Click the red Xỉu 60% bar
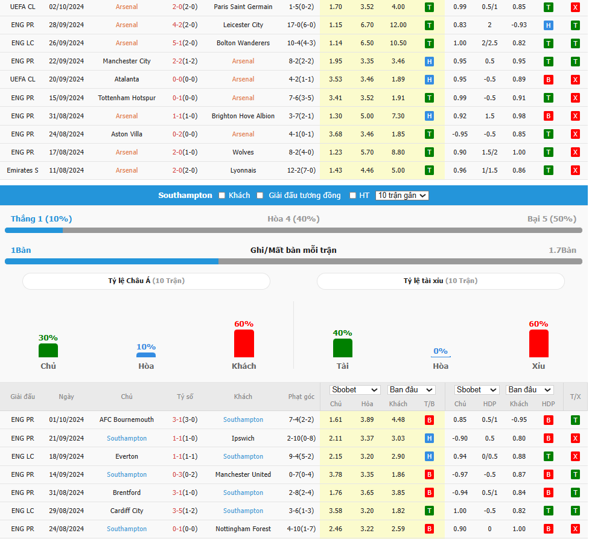This screenshot has width=589, height=539. point(539,343)
